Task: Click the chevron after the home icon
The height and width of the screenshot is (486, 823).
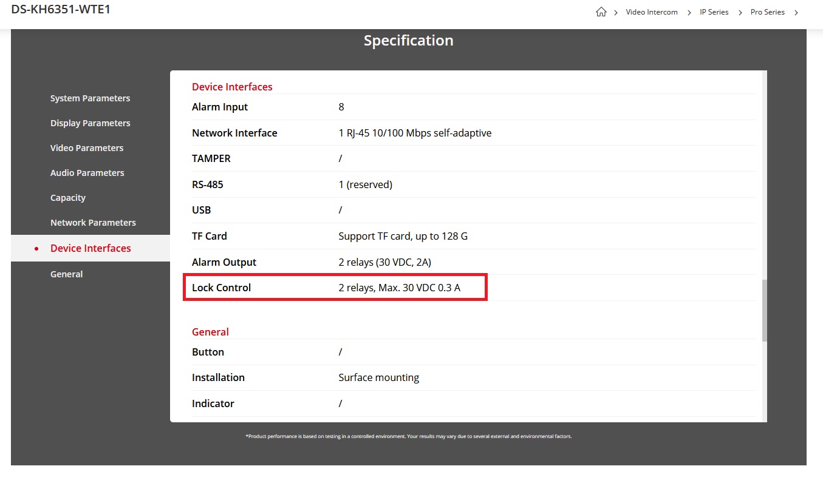Action: coord(615,13)
